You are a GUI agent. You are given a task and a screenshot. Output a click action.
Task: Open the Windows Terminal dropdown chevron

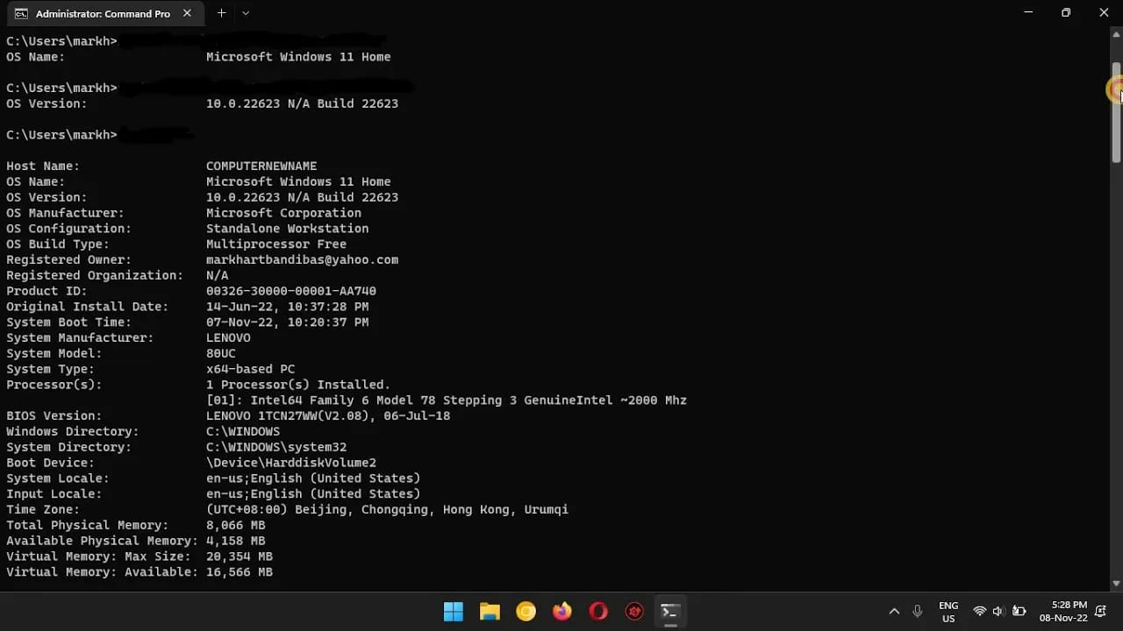click(x=246, y=13)
